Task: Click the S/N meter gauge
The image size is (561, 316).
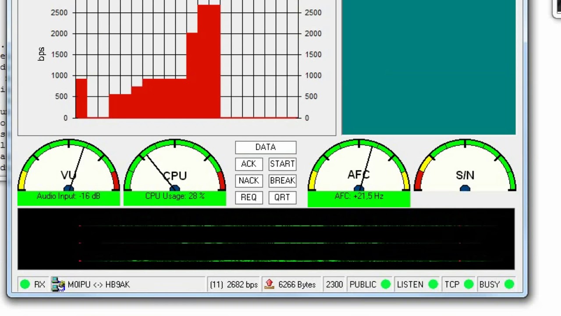Action: tap(465, 165)
